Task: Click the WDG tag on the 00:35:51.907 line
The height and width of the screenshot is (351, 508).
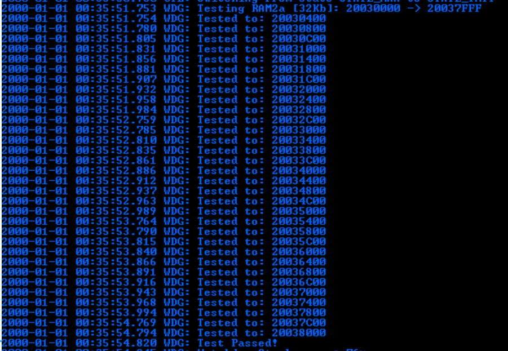Action: (176, 79)
